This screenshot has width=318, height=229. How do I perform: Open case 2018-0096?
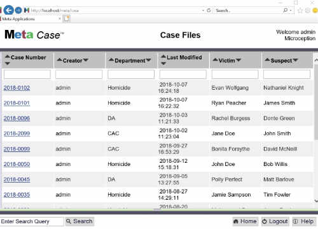pos(17,118)
